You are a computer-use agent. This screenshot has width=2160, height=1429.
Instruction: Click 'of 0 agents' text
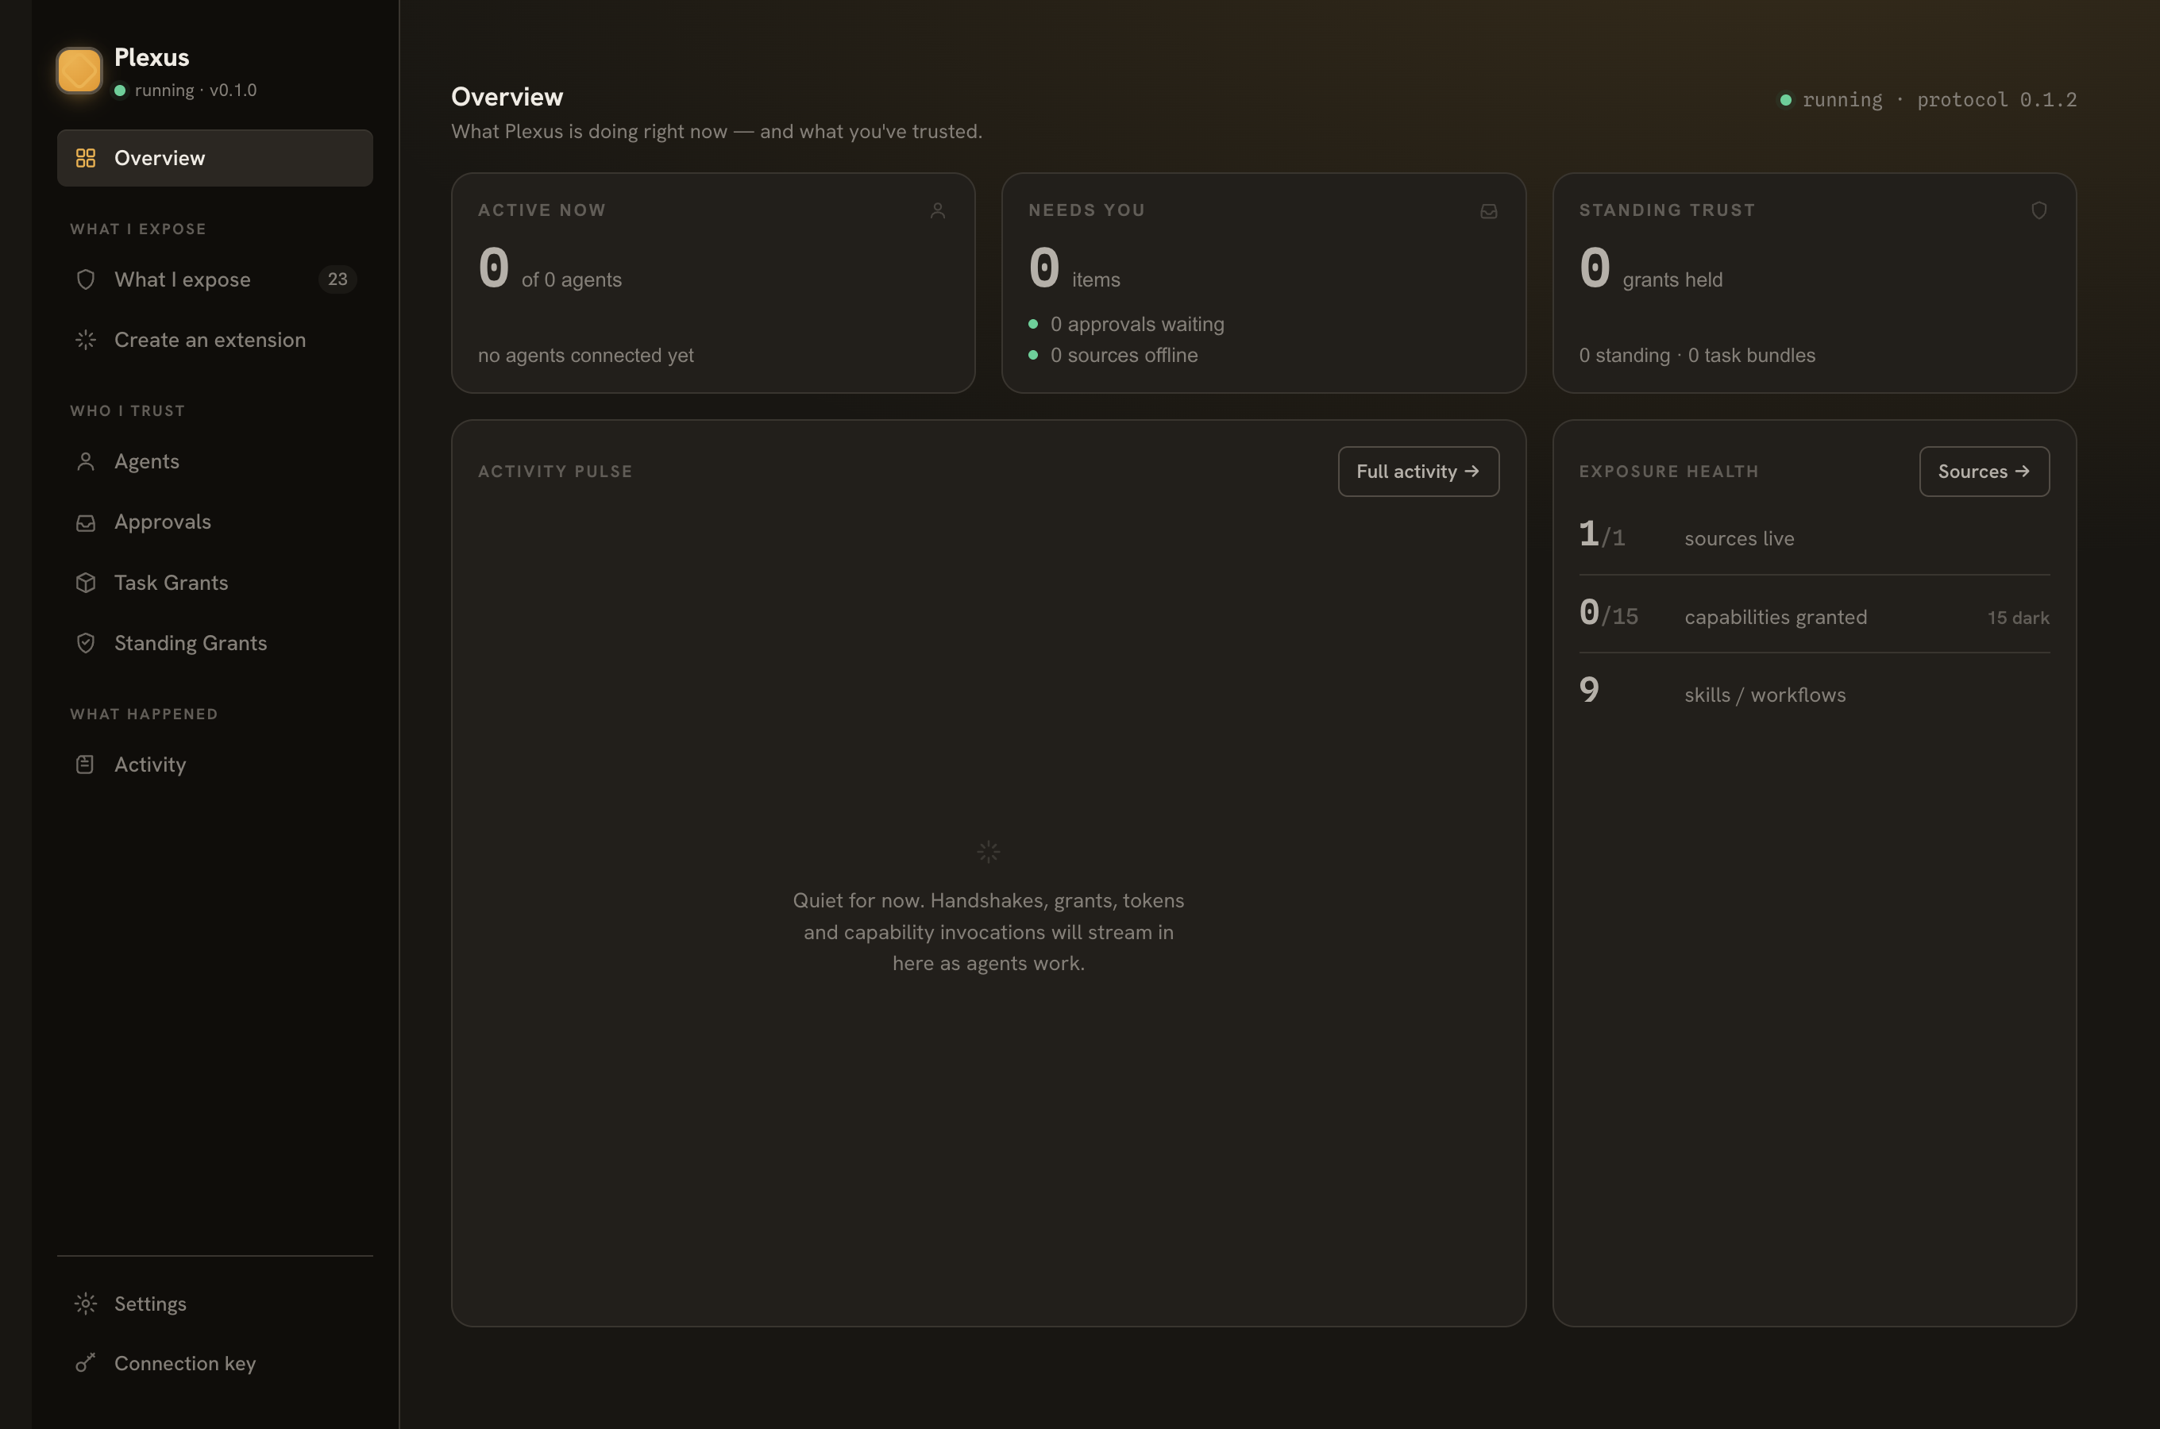point(572,279)
